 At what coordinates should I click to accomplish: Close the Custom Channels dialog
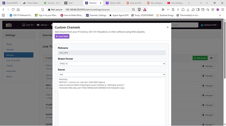point(167,27)
